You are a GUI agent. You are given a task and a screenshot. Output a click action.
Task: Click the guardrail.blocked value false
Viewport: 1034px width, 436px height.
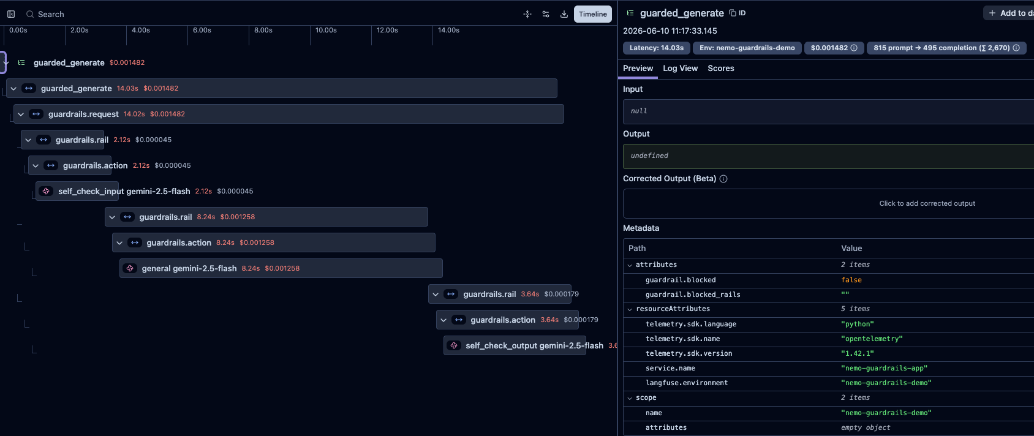click(x=851, y=280)
